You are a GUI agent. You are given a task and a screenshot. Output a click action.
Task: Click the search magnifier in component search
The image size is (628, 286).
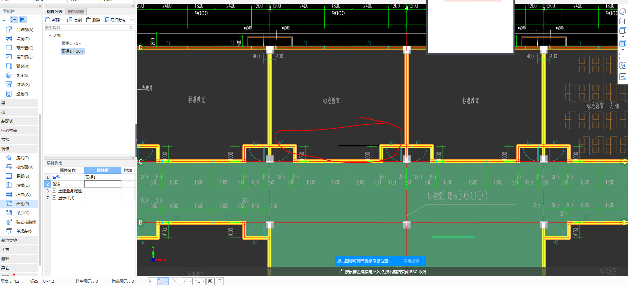pos(131,28)
